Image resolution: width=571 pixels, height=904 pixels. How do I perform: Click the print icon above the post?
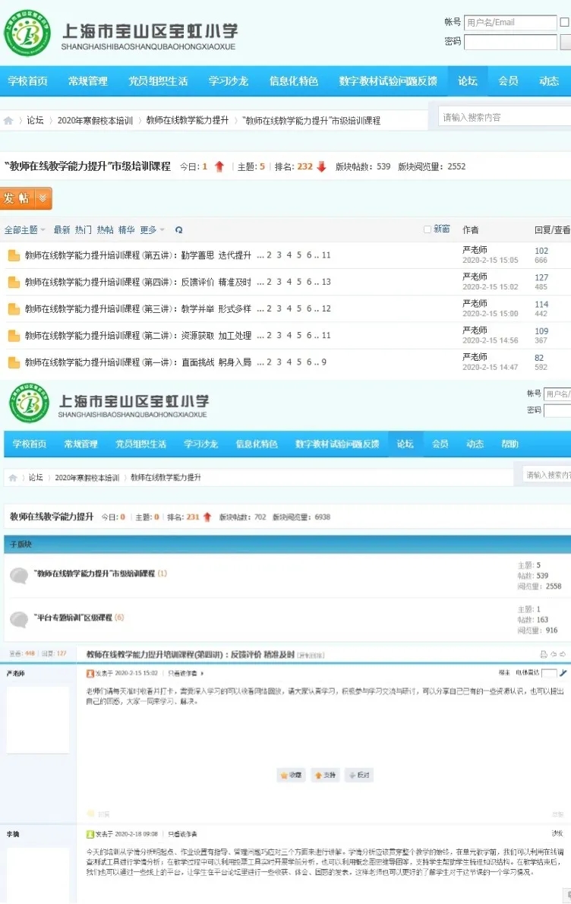(543, 654)
